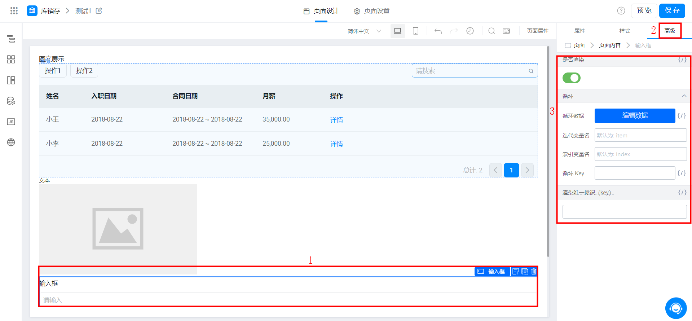Open the app grid launcher icon
The image size is (692, 321).
(x=14, y=11)
